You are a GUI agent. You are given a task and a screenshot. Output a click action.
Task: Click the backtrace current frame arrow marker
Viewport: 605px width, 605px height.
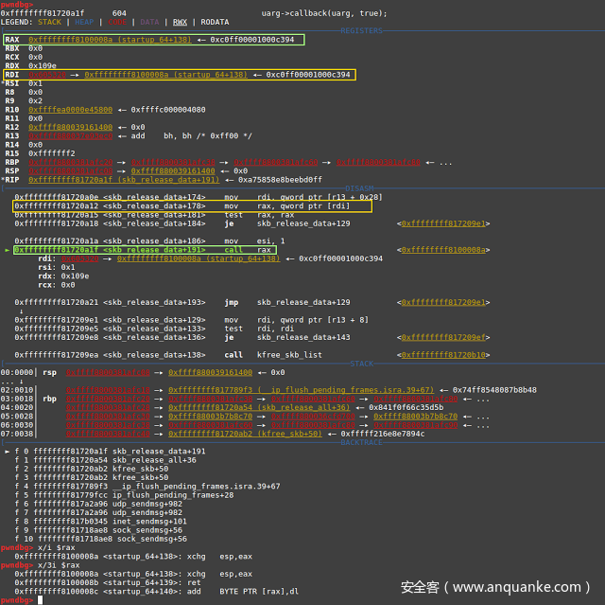pos(9,452)
